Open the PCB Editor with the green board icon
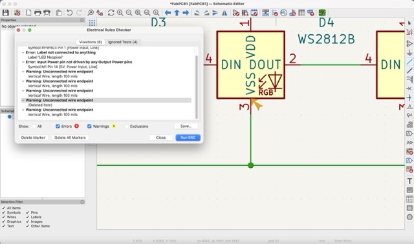414x244 pixels. coord(322,13)
